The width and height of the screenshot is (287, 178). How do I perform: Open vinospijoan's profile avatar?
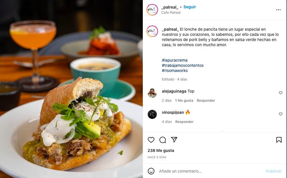point(152,114)
